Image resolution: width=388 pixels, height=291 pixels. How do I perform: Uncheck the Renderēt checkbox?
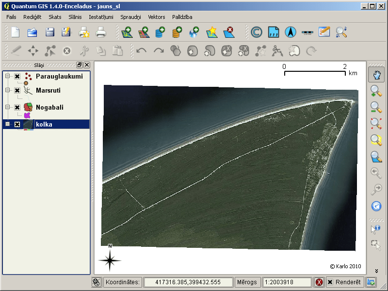(x=330, y=282)
